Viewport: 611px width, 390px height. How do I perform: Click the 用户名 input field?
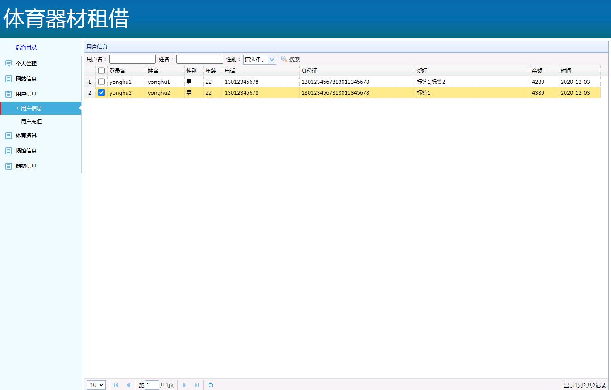[x=132, y=59]
